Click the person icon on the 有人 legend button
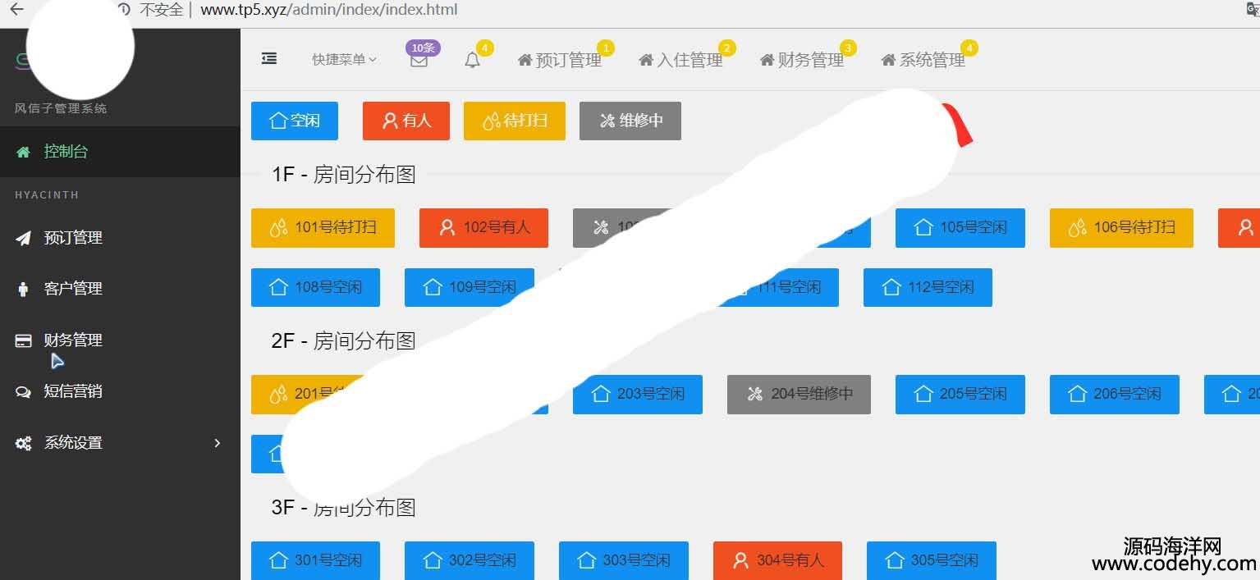The image size is (1260, 580). (x=390, y=121)
